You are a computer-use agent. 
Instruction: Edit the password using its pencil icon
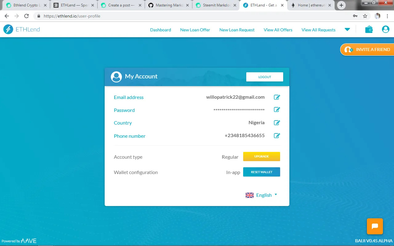click(x=277, y=110)
